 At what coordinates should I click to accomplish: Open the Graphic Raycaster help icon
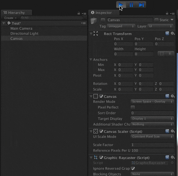pyautogui.click(x=167, y=157)
